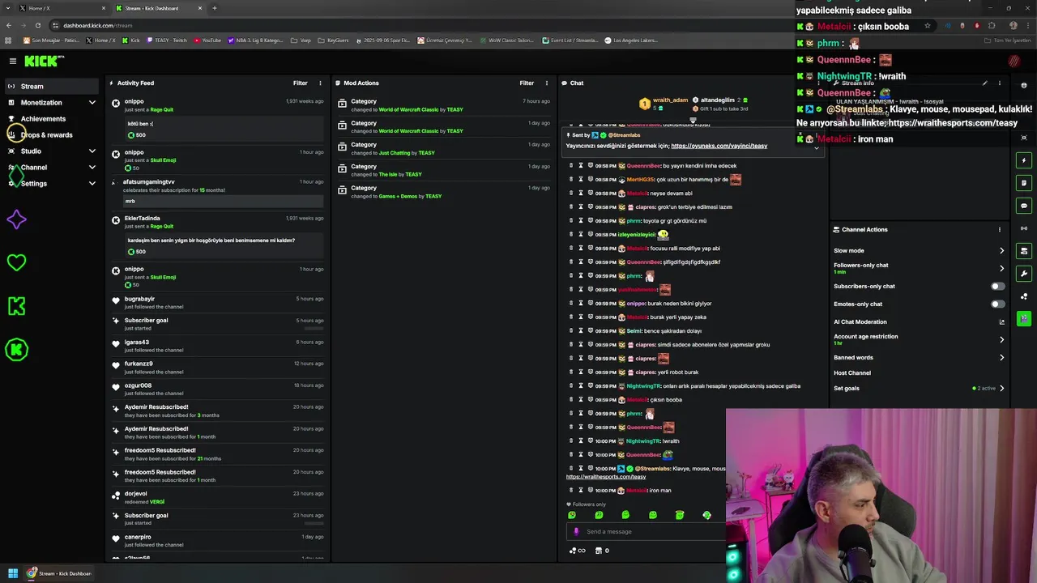Viewport: 1037px width, 583px height.
Task: Open a new browser tab with plus button
Action: (214, 8)
